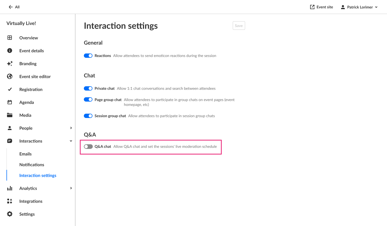Turn off Private chat toggle
Viewport: 387px width, 226px height.
[88, 88]
